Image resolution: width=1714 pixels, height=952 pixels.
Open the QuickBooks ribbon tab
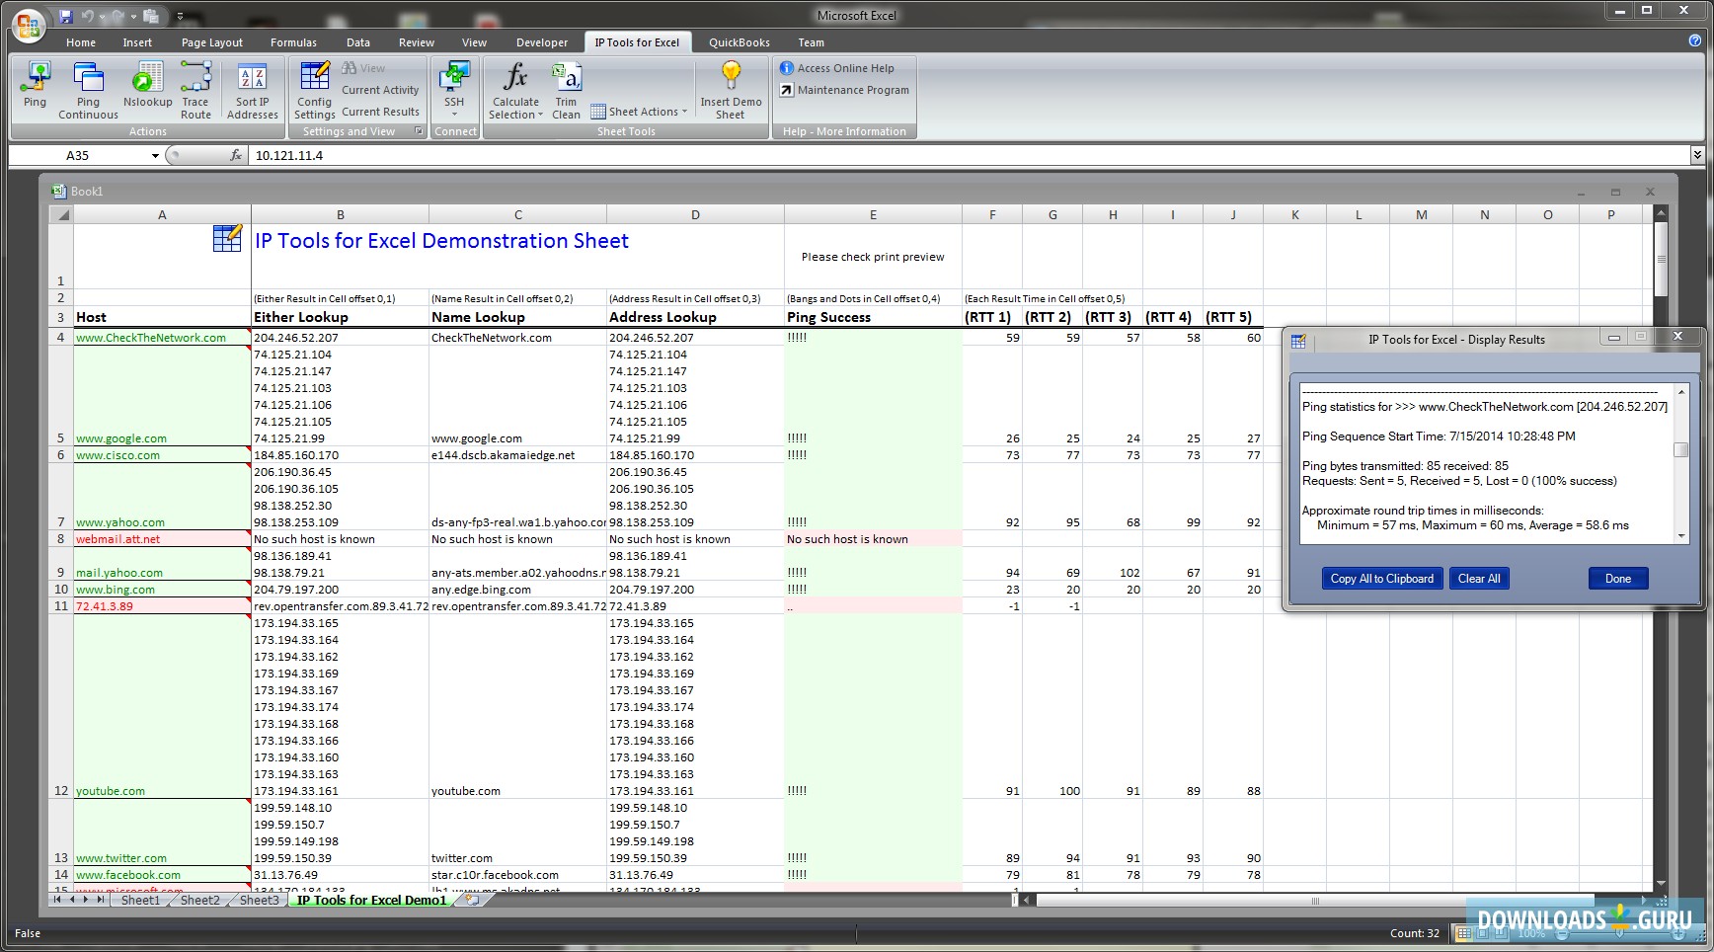click(738, 41)
